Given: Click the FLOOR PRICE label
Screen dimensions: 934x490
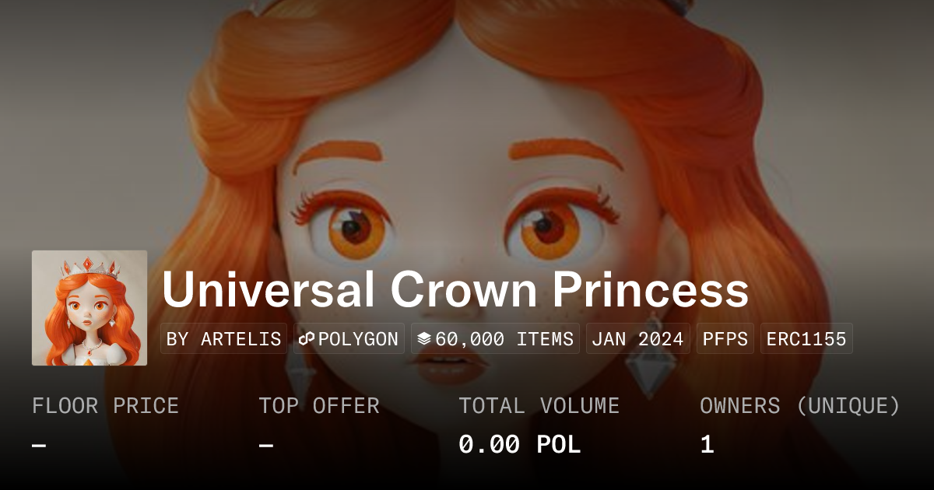Looking at the screenshot, I should pyautogui.click(x=105, y=405).
